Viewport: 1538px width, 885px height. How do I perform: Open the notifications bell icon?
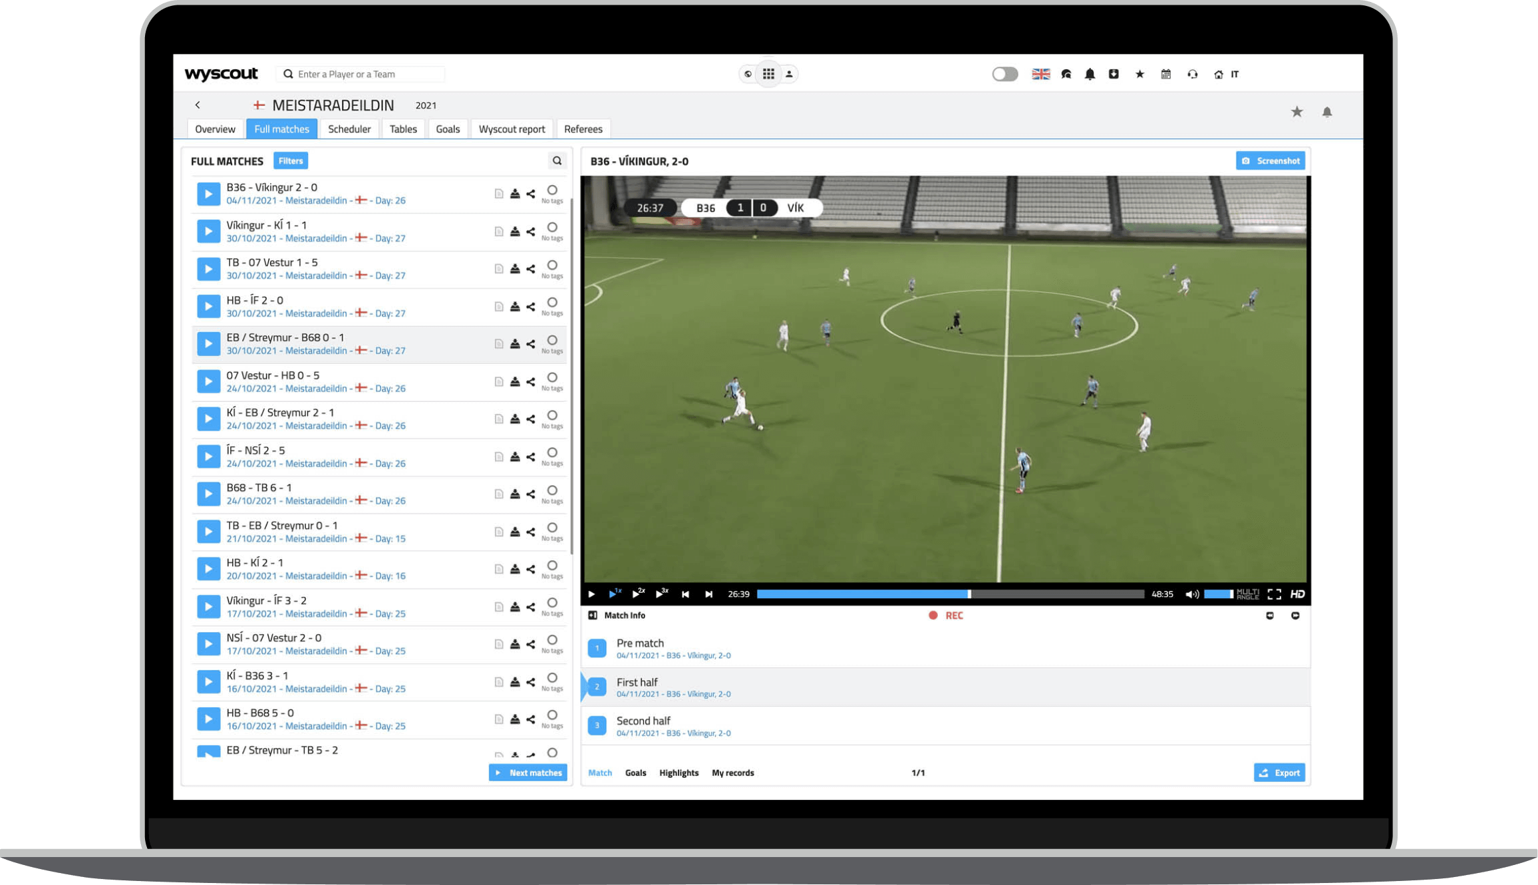[x=1090, y=74]
